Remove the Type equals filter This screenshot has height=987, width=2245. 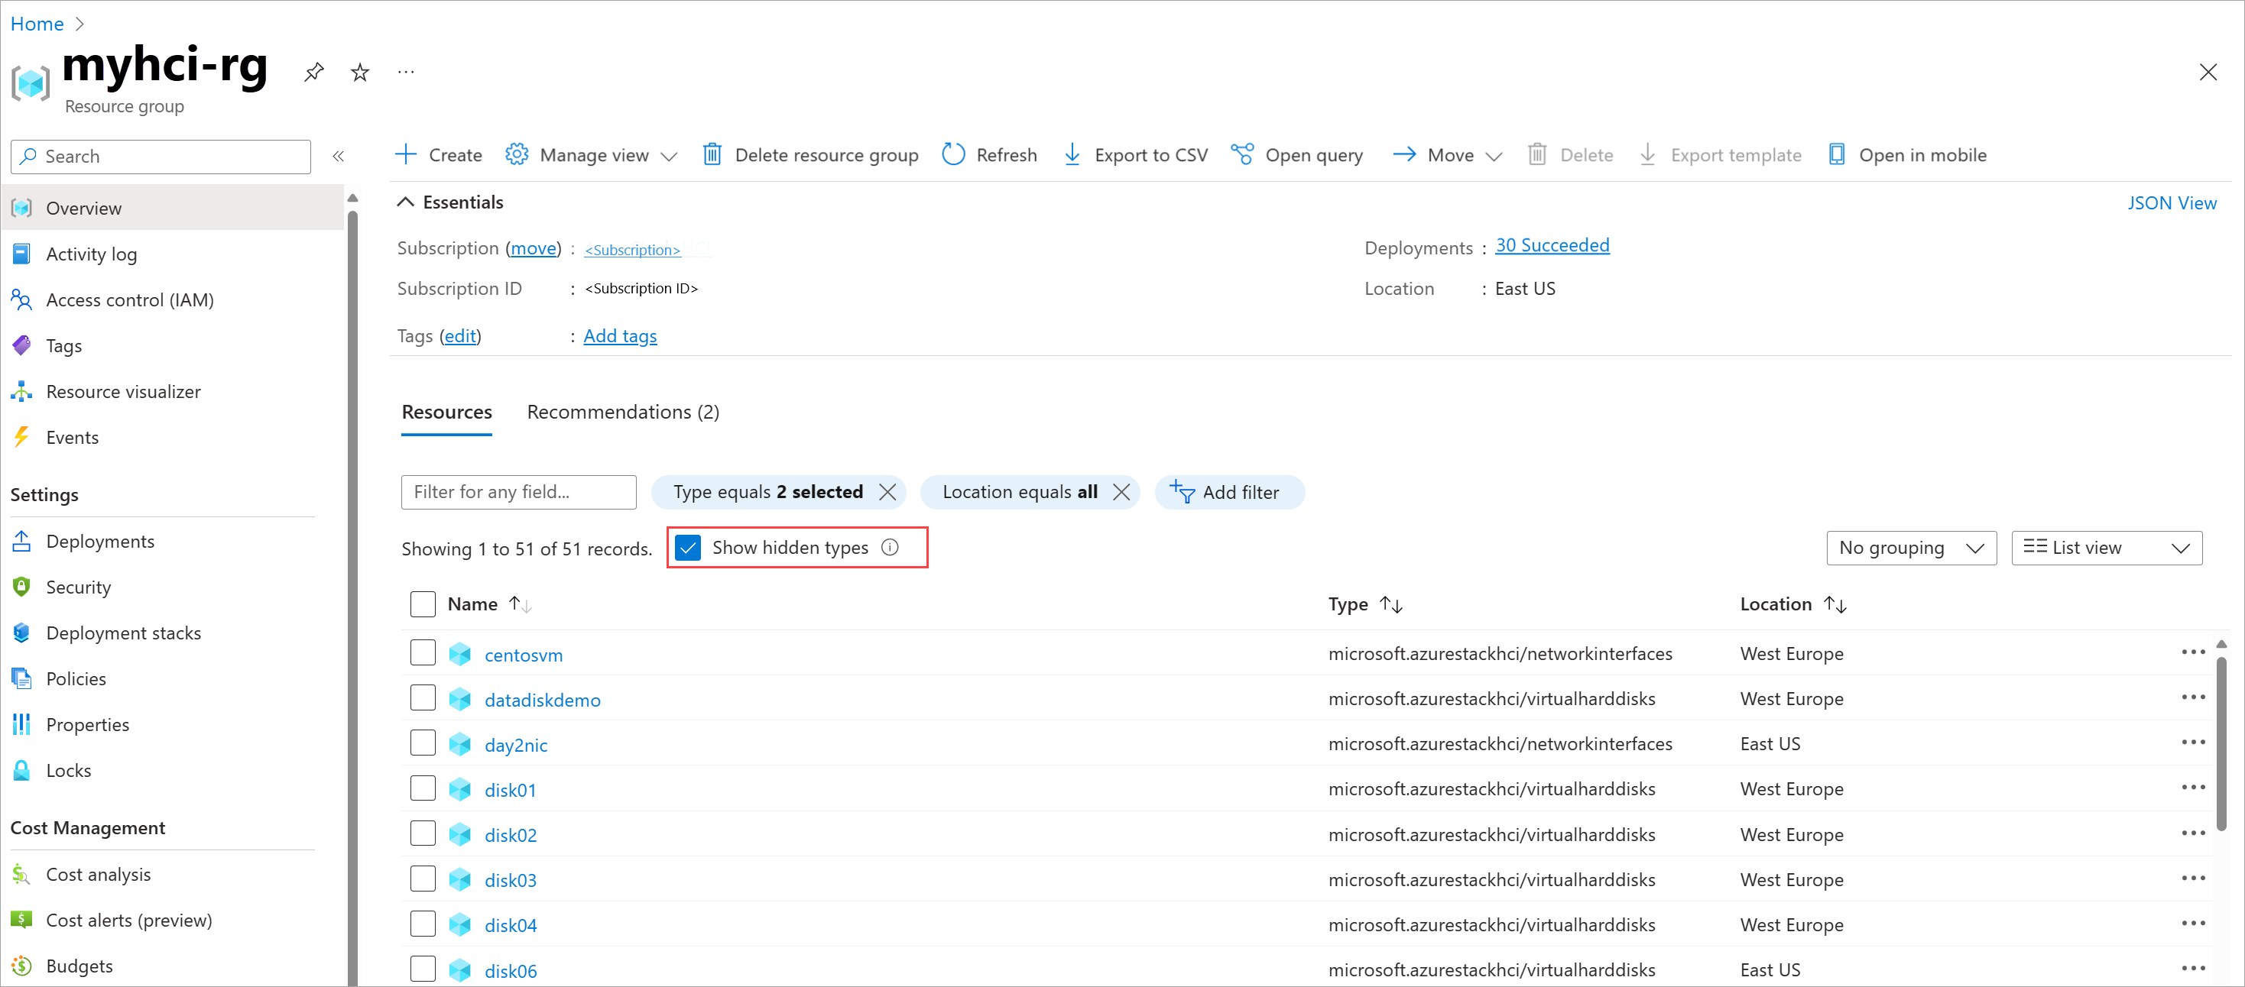[x=887, y=492]
